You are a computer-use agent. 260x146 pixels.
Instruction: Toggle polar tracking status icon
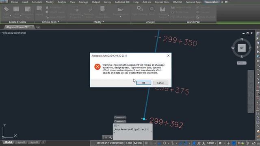coord(164,143)
